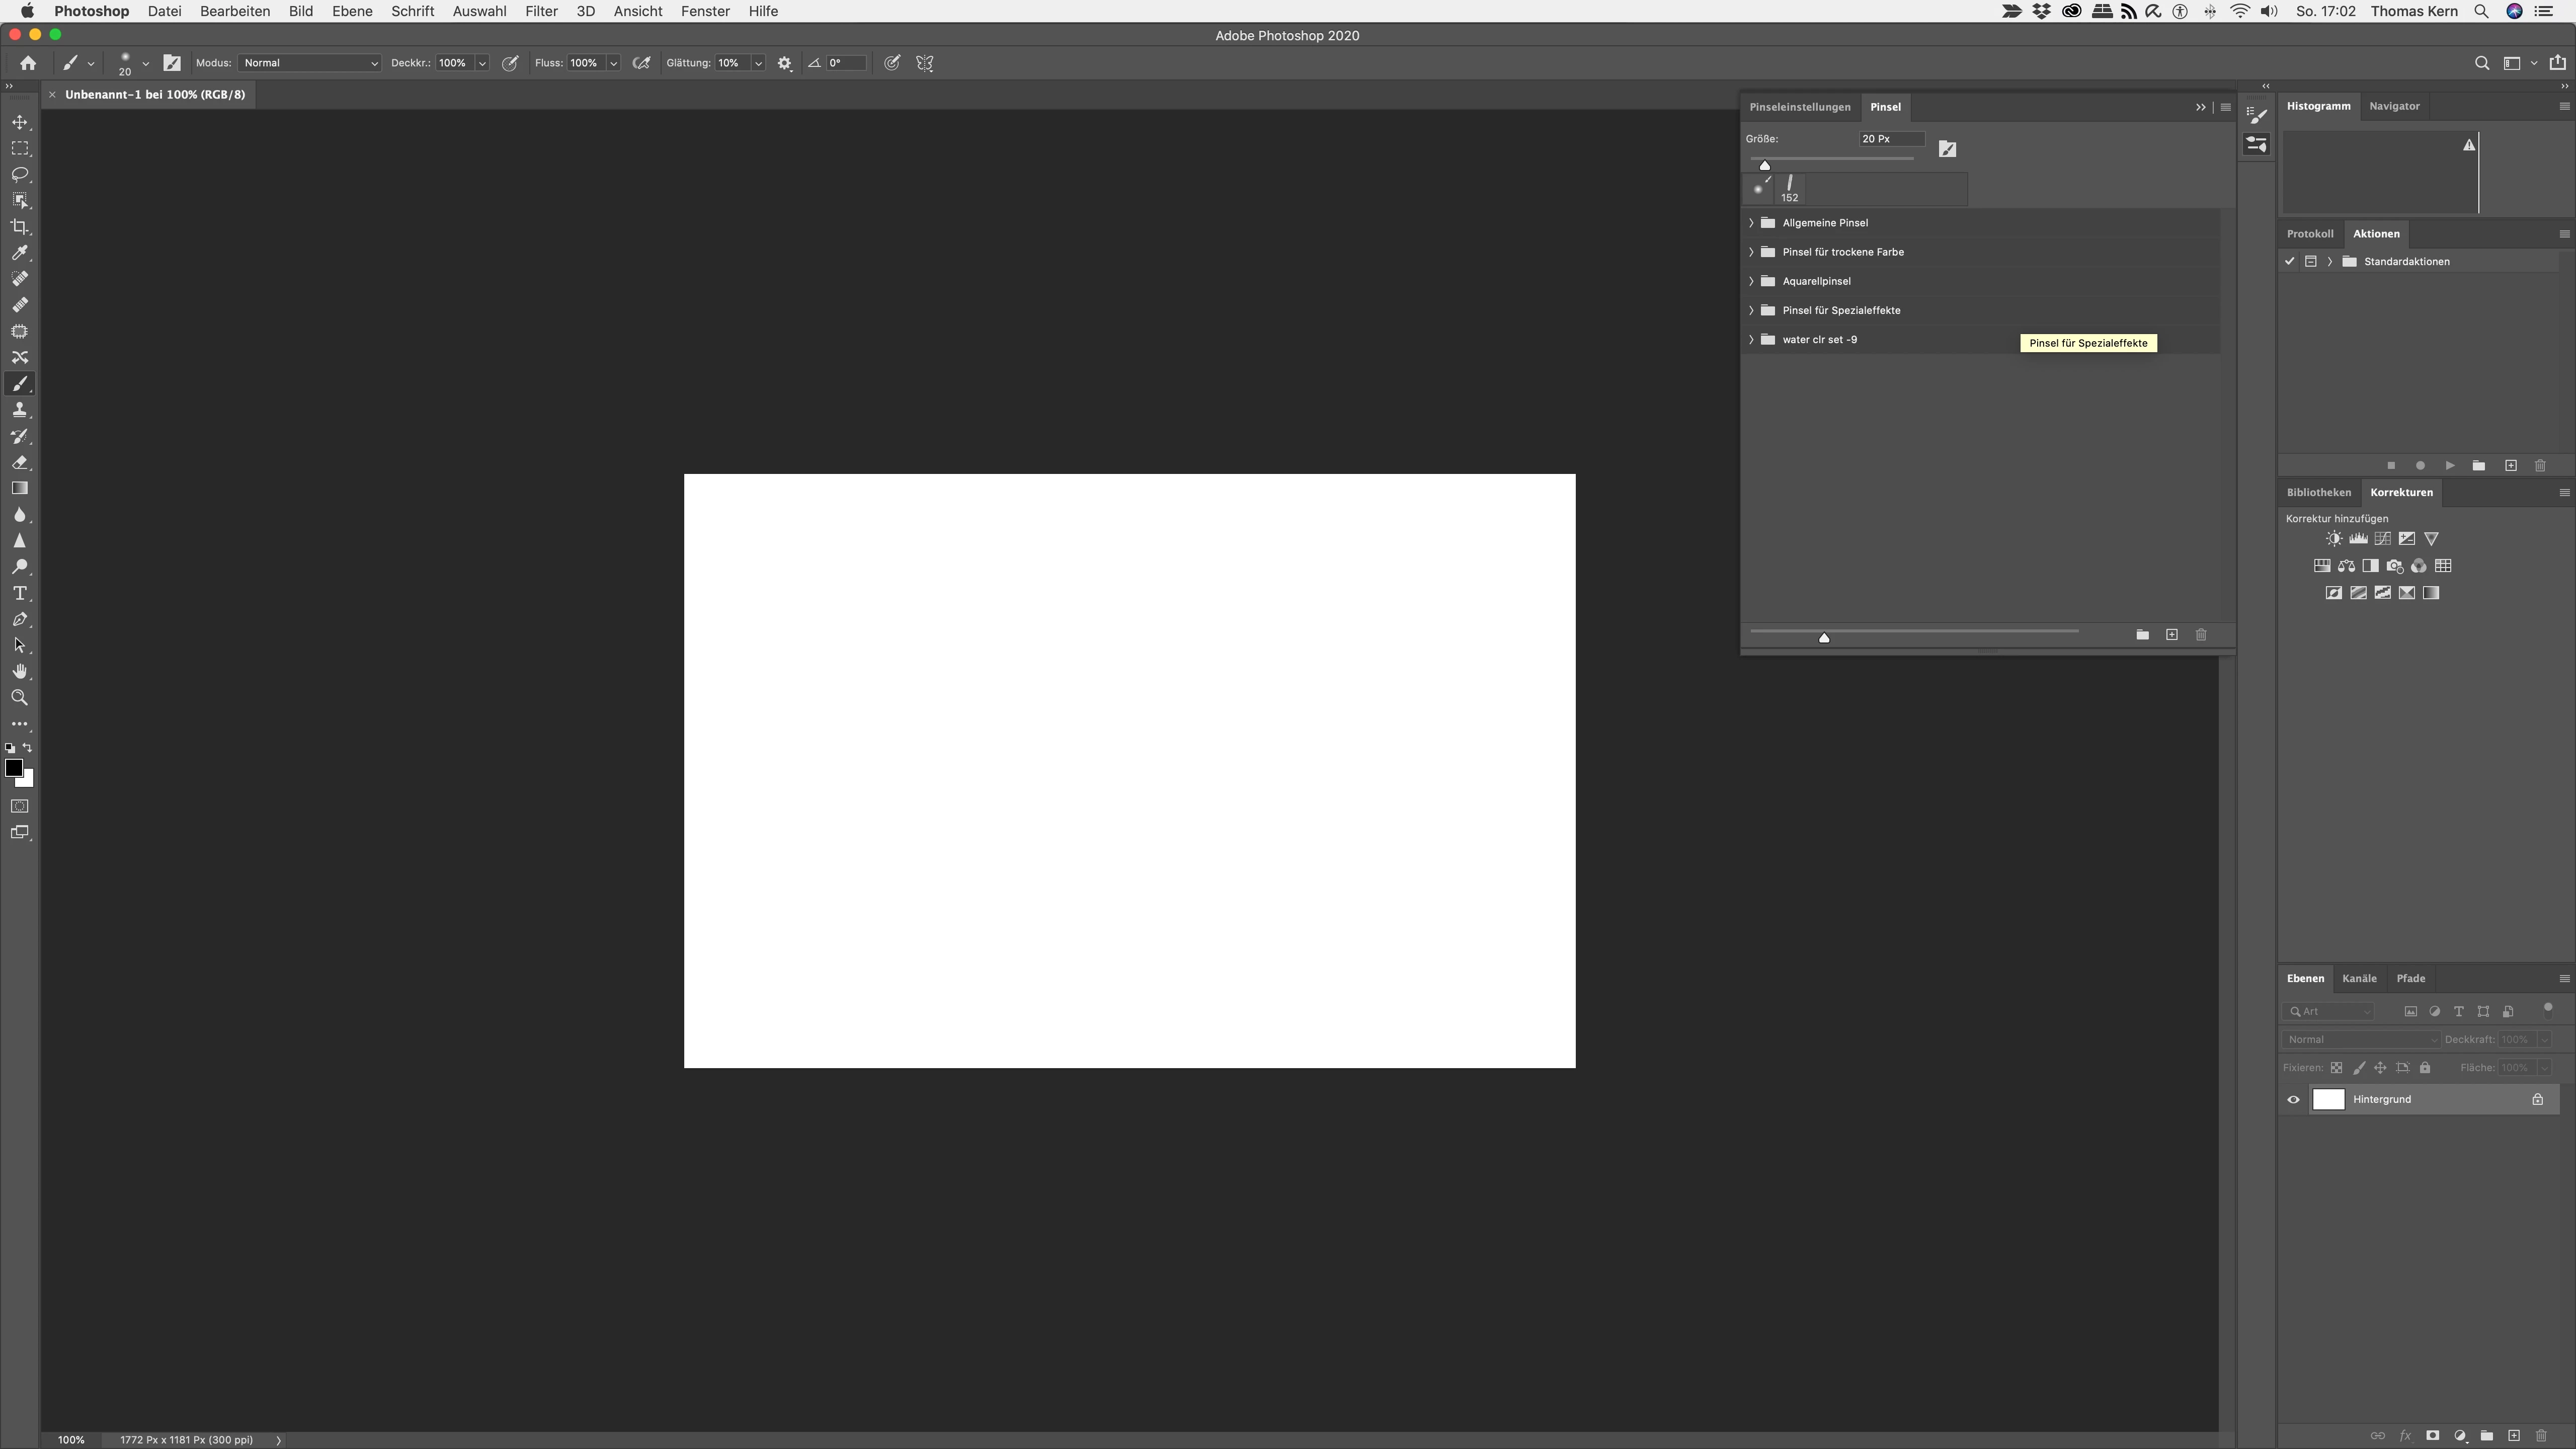Image resolution: width=2576 pixels, height=1449 pixels.
Task: Toggle the Standardaktionen action checkmark
Action: click(x=2289, y=262)
